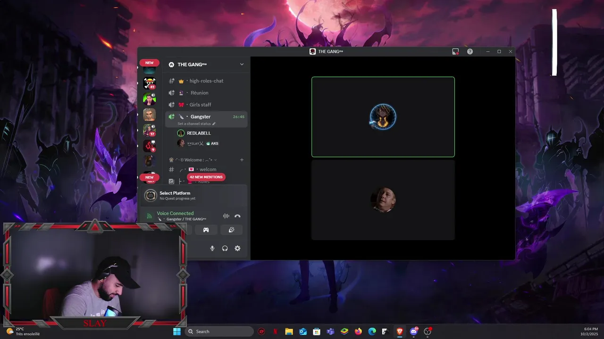Viewport: 604px width, 339px height.
Task: Click Voice Connected status text
Action: (175, 213)
